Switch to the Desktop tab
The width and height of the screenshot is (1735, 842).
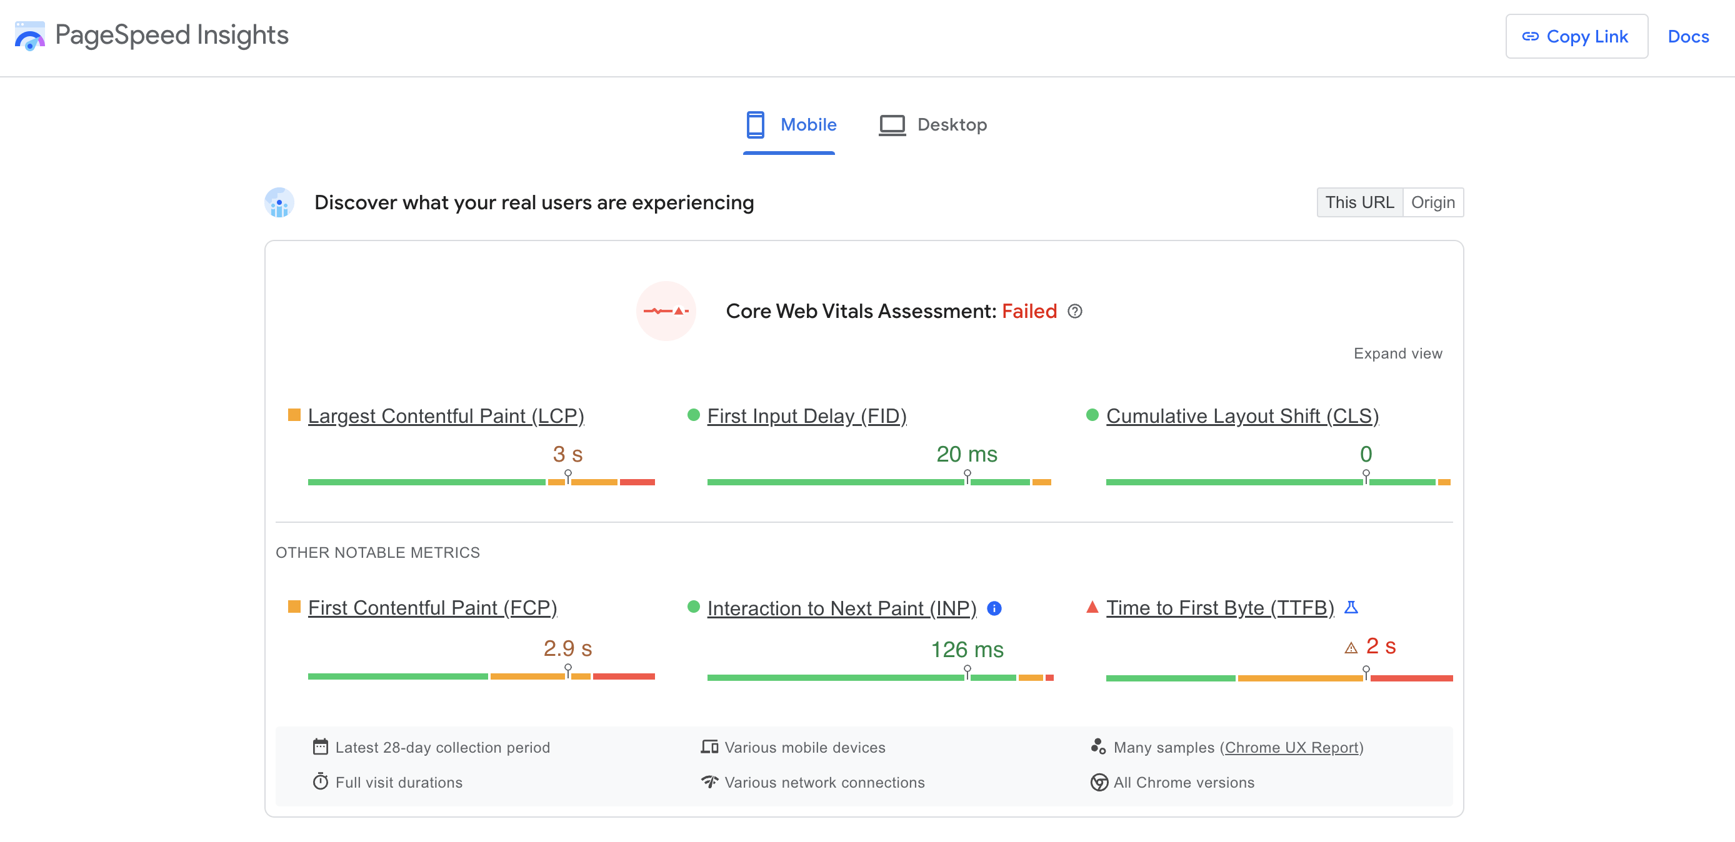933,124
